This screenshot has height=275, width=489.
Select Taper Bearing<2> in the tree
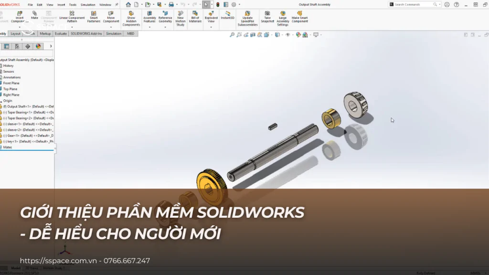click(x=27, y=118)
